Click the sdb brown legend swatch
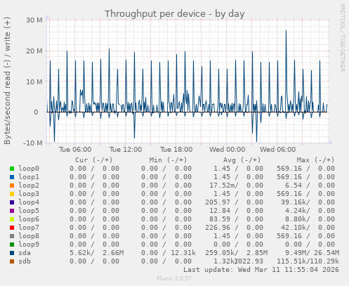 [12, 261]
